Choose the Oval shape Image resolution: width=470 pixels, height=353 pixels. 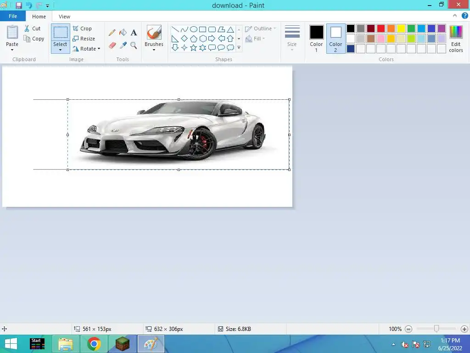click(194, 29)
